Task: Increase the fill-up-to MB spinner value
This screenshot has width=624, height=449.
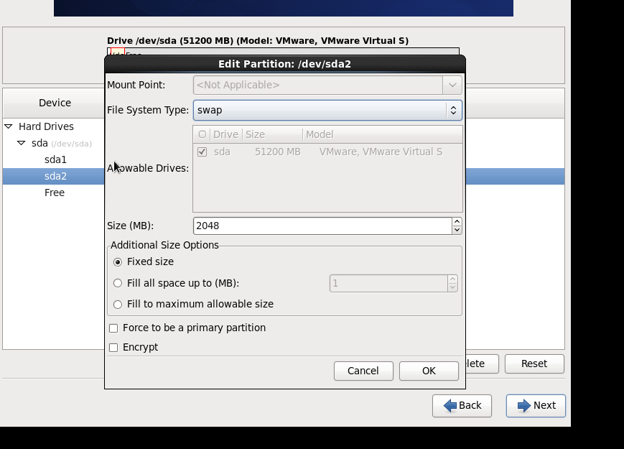Action: click(452, 279)
